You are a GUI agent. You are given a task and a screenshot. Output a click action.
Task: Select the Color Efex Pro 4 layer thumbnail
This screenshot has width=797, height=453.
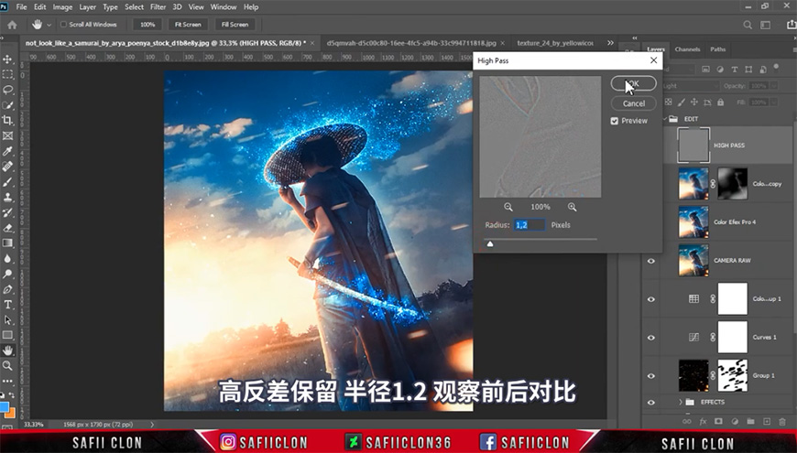pyautogui.click(x=693, y=222)
